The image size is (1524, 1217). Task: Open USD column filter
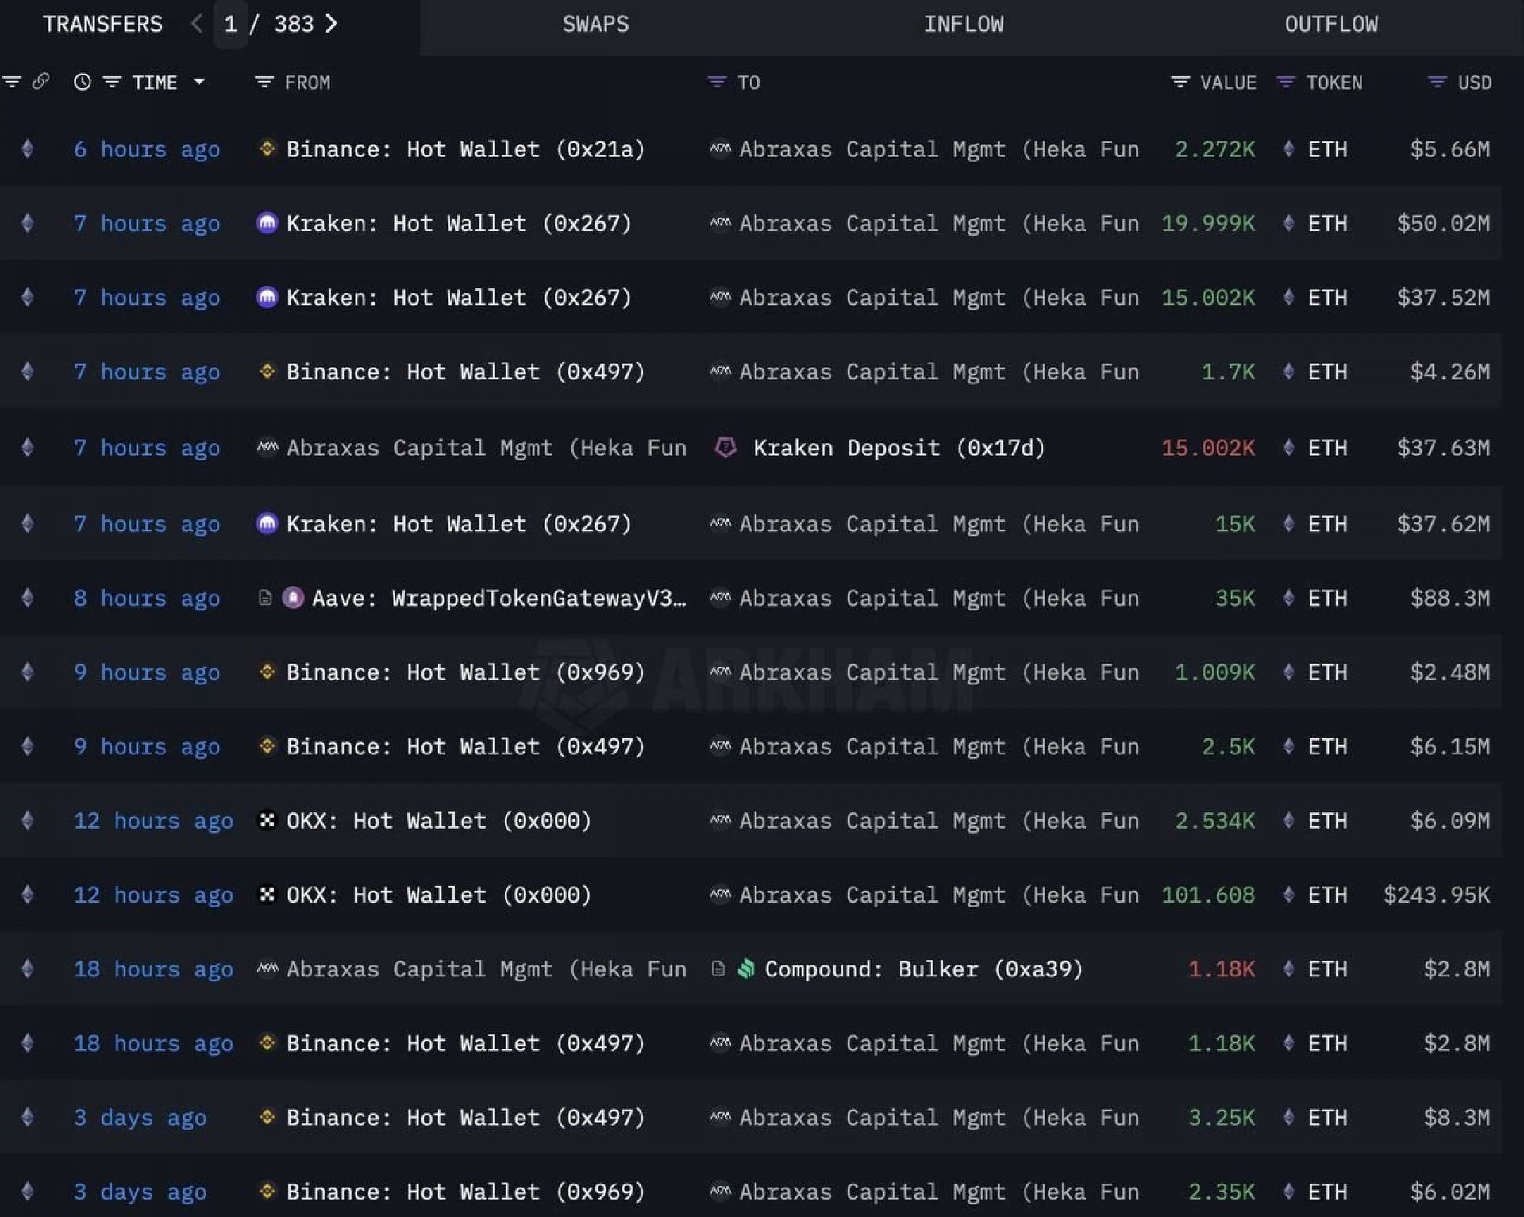[x=1437, y=82]
